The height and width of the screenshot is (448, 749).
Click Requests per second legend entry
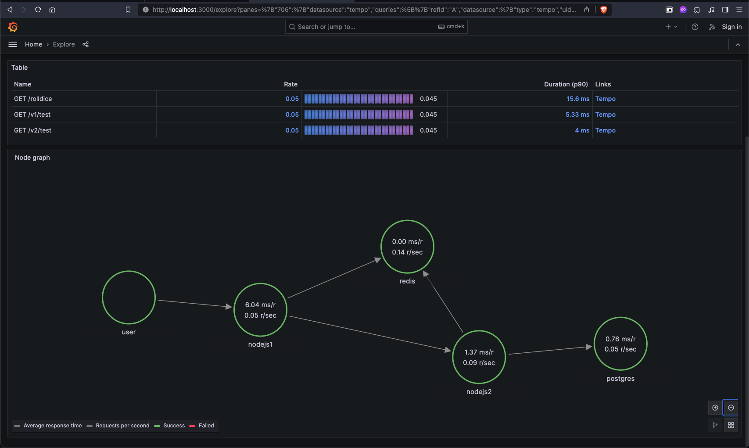point(118,426)
